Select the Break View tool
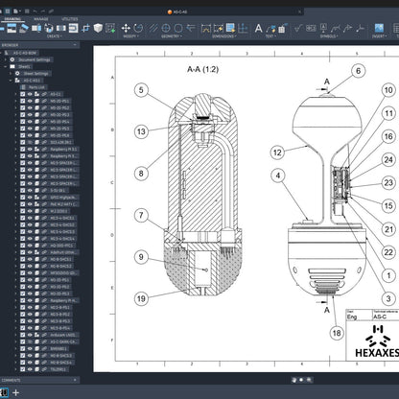 pyautogui.click(x=60, y=29)
